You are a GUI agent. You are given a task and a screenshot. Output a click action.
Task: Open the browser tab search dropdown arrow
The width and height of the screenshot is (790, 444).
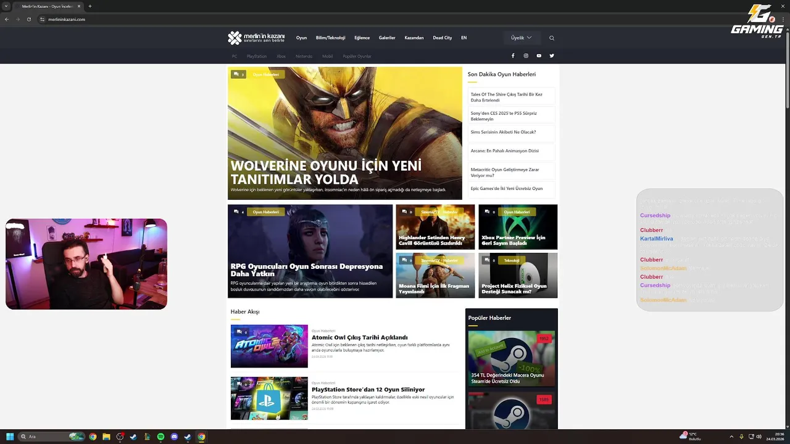point(6,6)
